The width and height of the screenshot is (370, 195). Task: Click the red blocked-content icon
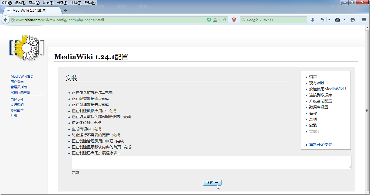tap(234, 20)
